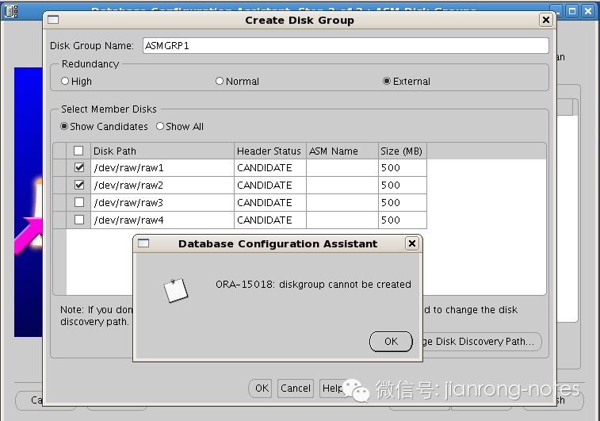Open the Create Disk Group window menu icon
Screen dimensions: 600x421
pyautogui.click(x=53, y=20)
